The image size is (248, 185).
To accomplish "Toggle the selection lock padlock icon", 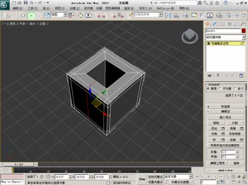I will tap(42, 176).
